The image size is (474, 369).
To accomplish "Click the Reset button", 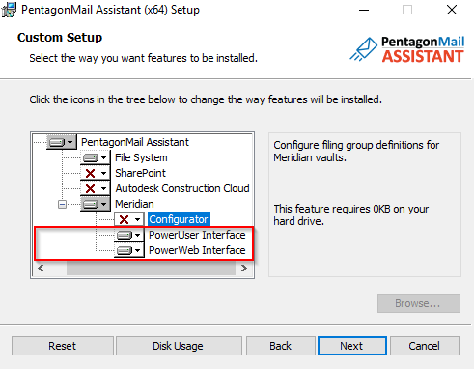I will point(63,346).
